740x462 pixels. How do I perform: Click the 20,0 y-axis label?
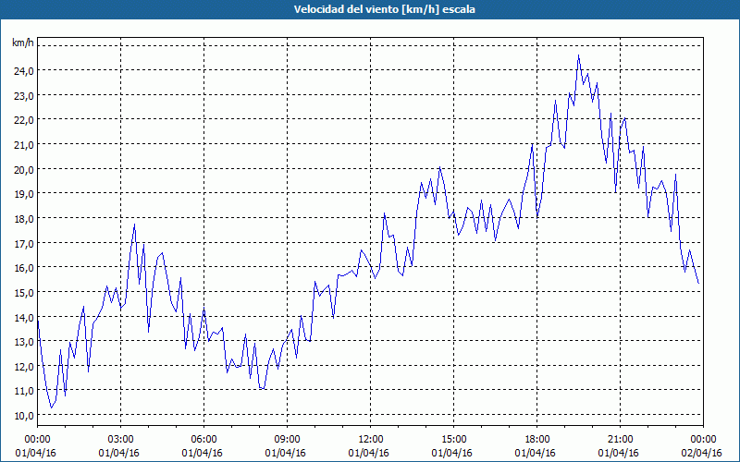24,170
